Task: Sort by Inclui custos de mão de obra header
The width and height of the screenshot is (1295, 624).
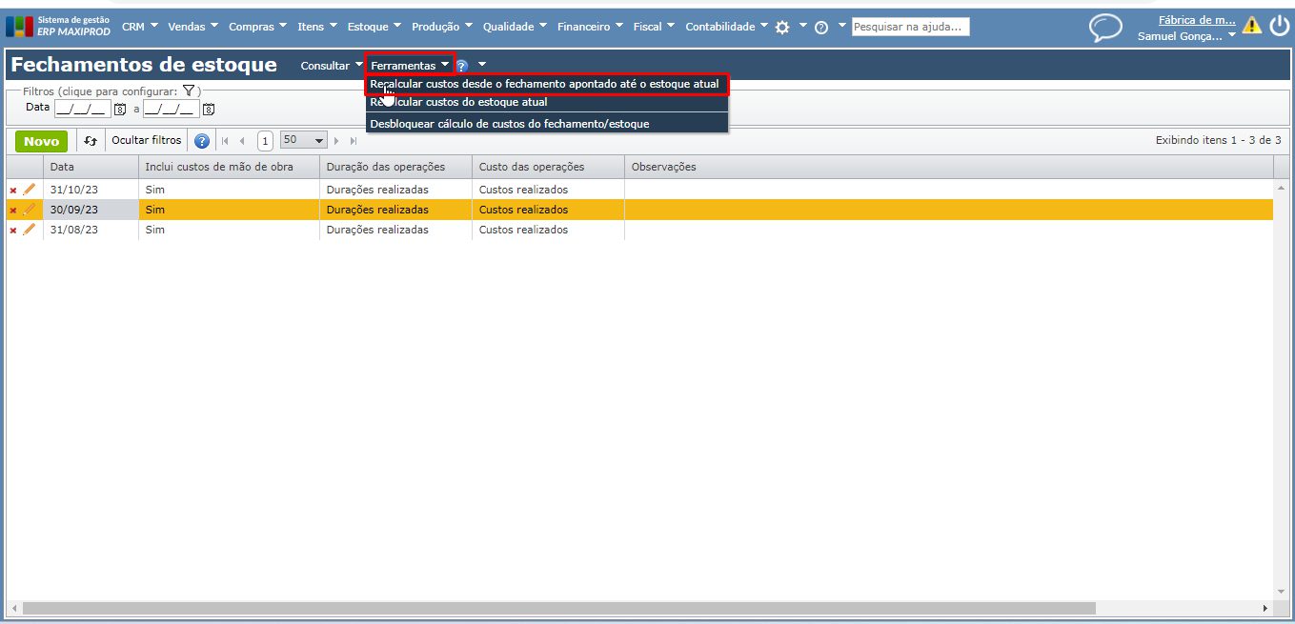Action: coord(229,167)
